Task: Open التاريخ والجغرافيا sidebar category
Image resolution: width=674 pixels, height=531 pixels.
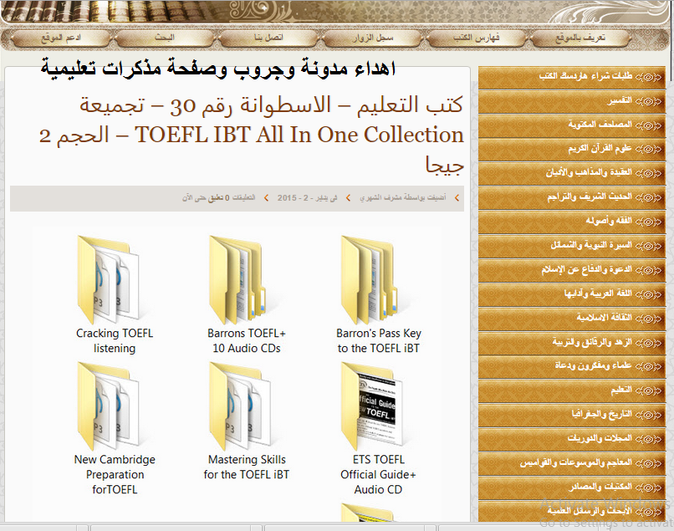Action: click(572, 415)
